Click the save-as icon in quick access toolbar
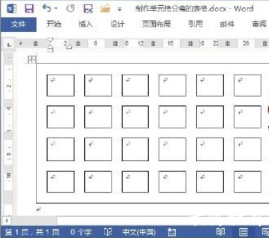 pos(88,9)
